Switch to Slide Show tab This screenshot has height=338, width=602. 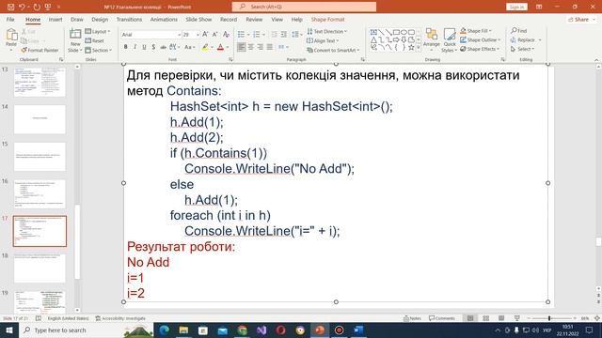click(x=198, y=19)
